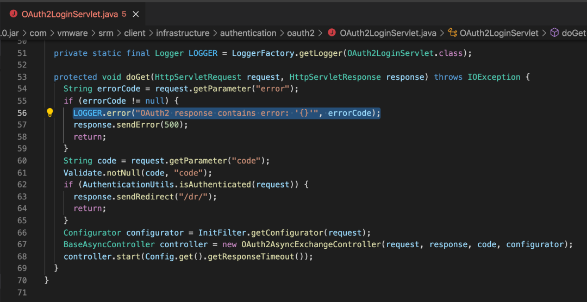Click the Java file icon in the breadcrumb

[332, 33]
